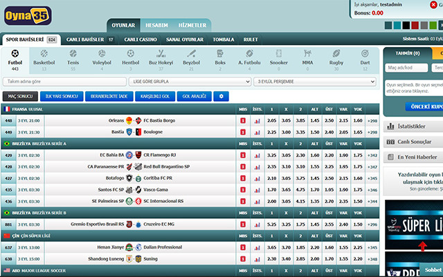Open the İstatistikler side panel
Viewport: 443px width, 277px height.
(x=413, y=126)
